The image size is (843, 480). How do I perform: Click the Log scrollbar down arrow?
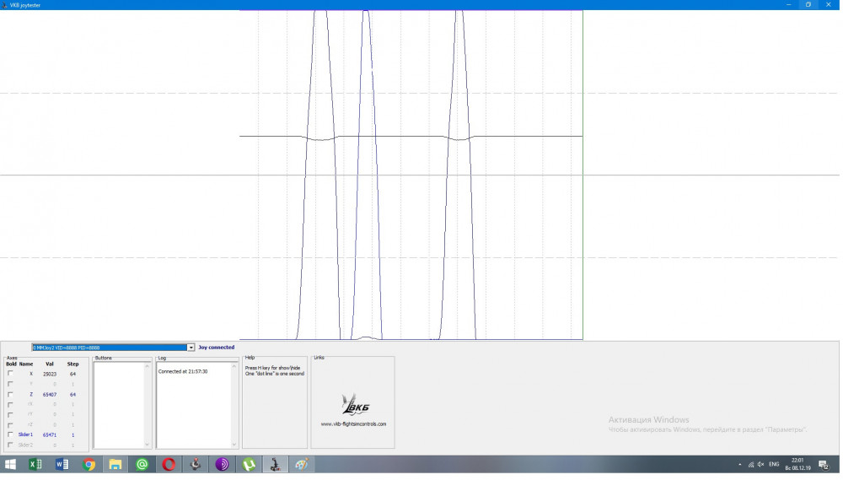(x=234, y=445)
